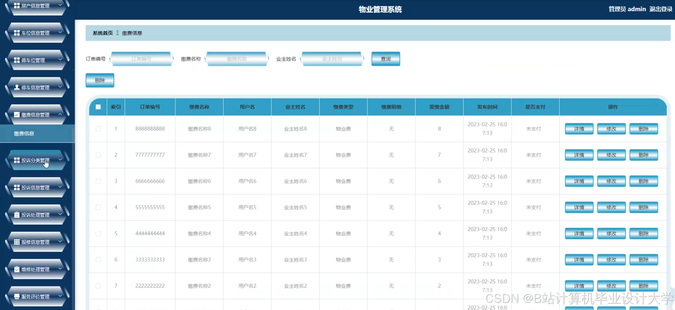Click the cell 用户名3
This screenshot has height=310, width=675.
point(247,260)
